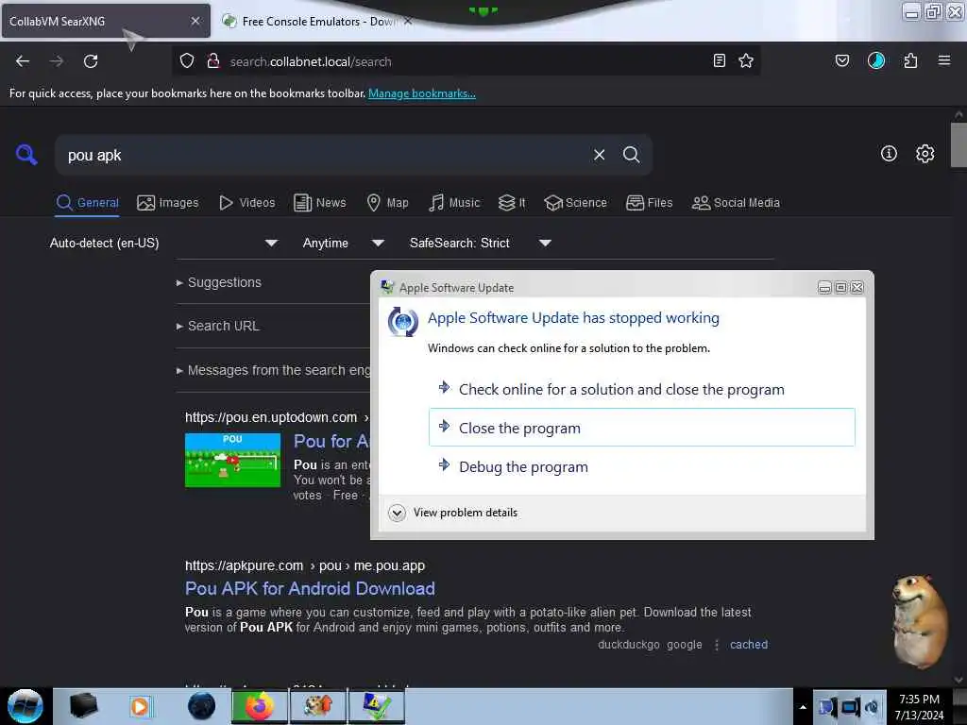Reload the current page
The image size is (967, 725).
91,61
